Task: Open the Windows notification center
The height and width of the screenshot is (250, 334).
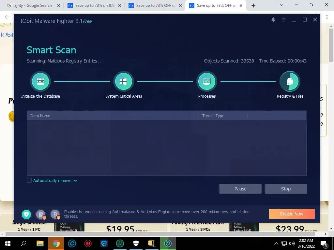Action: coord(324,243)
